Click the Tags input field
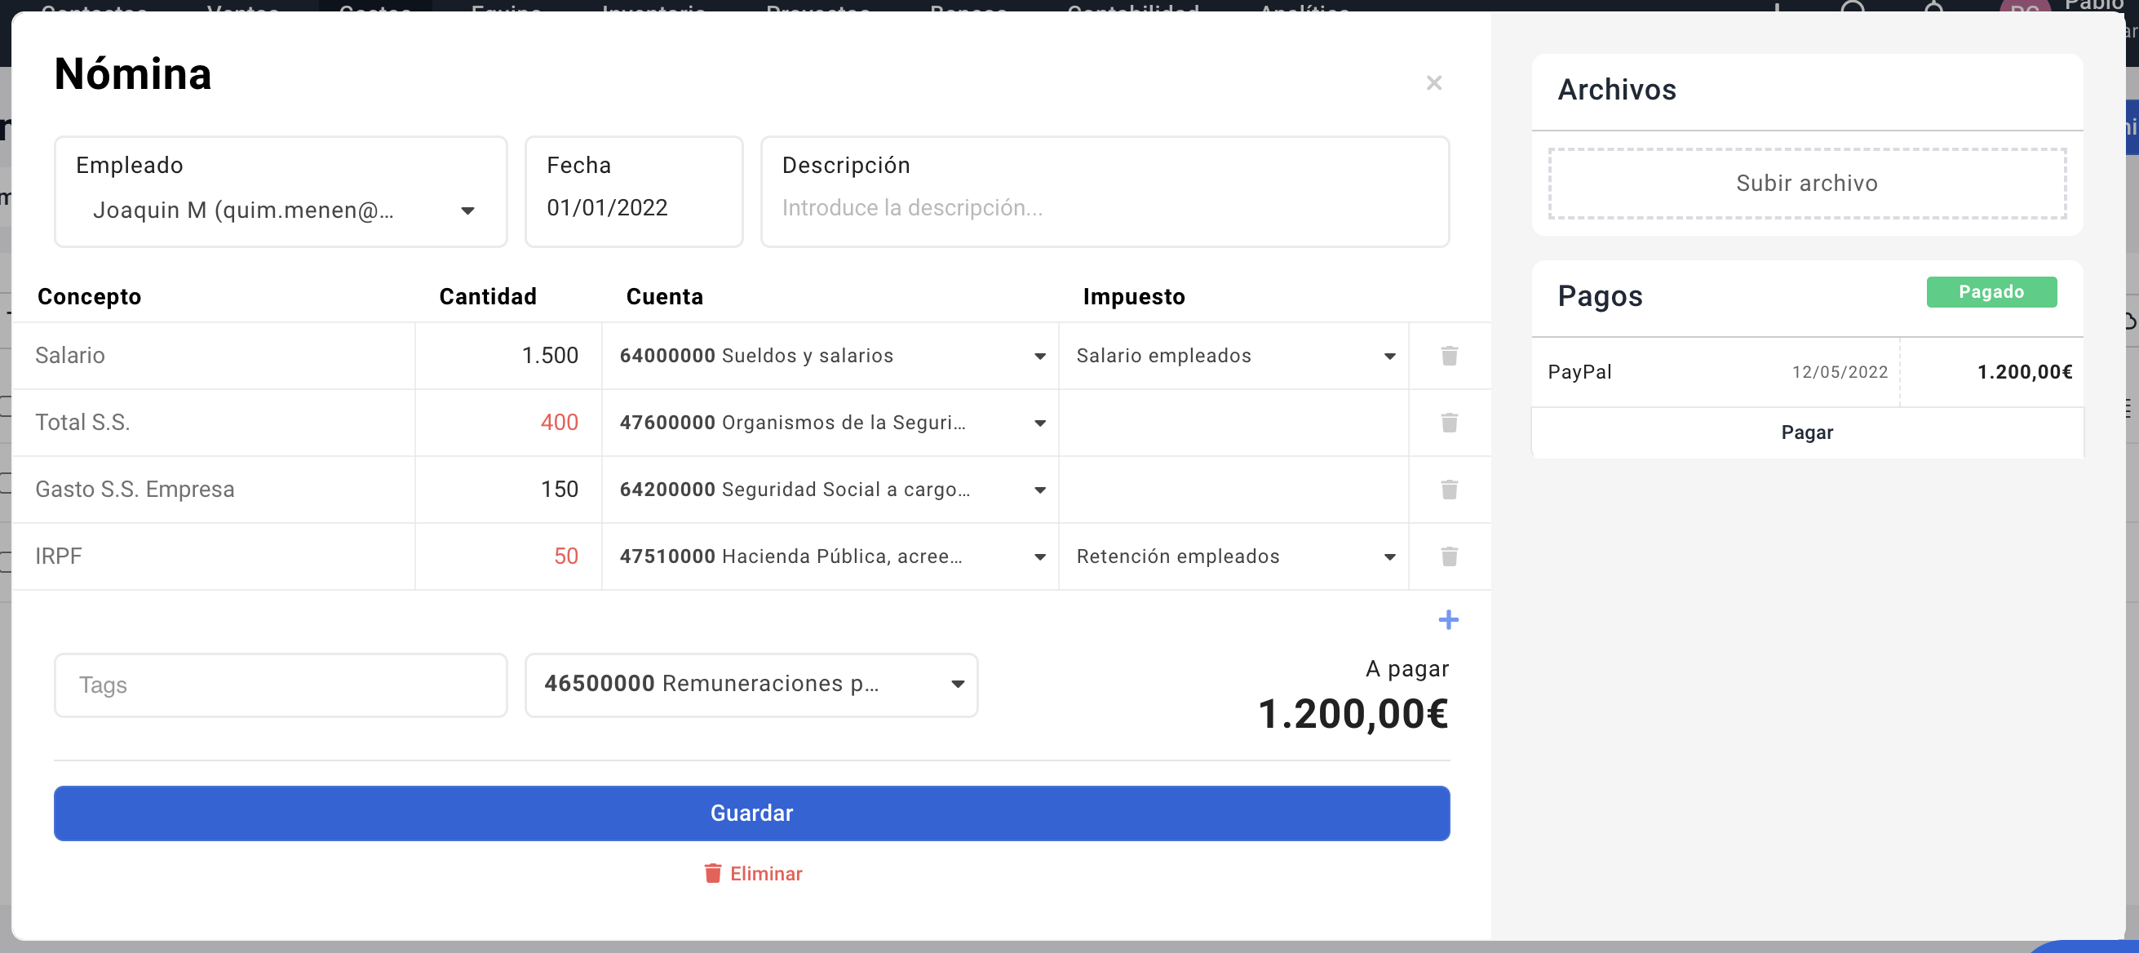This screenshot has width=2139, height=953. [x=280, y=684]
